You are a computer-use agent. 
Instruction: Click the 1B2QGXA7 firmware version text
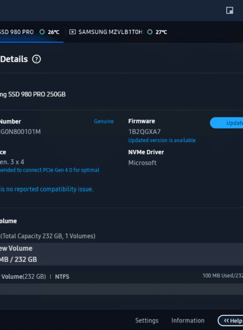pyautogui.click(x=144, y=132)
